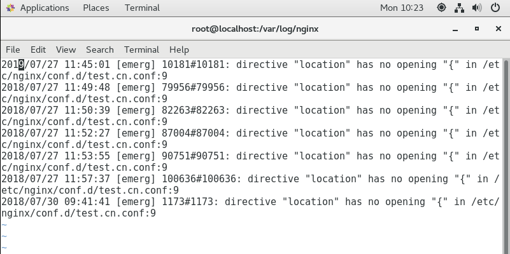Click timestamp 09:41:41 in log
510x254 pixels.
tap(87, 202)
